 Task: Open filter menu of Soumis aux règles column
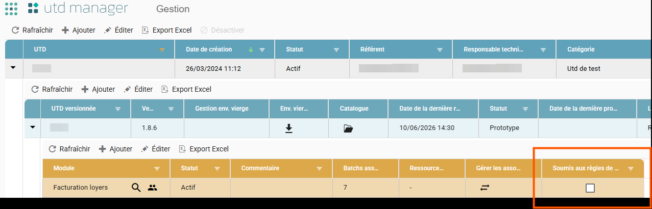click(x=631, y=168)
